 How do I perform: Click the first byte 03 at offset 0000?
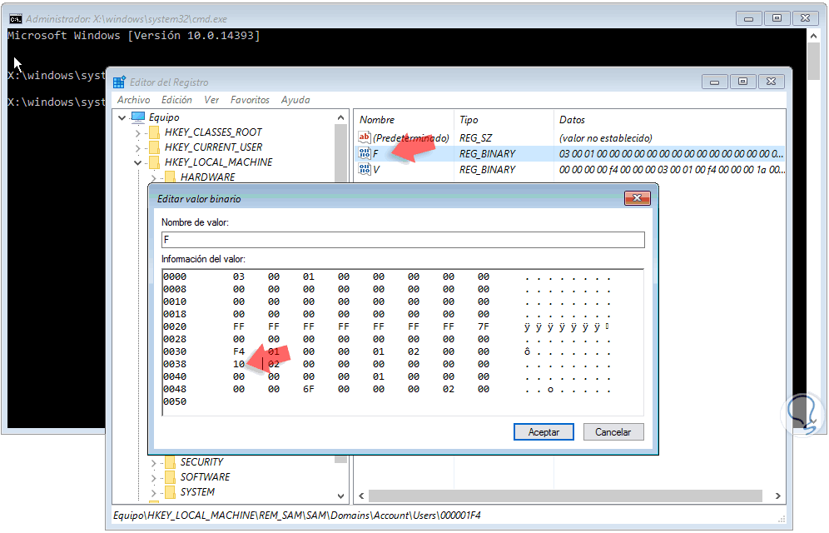tap(238, 276)
